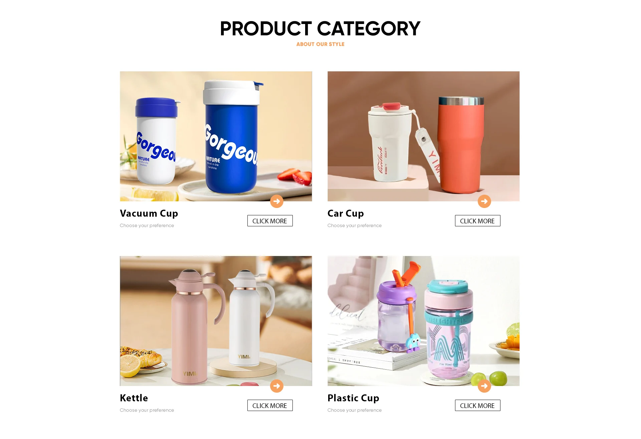Viewport: 641px width, 439px height.
Task: Click the CLICK MORE button for Kettle
Action: [x=270, y=405]
